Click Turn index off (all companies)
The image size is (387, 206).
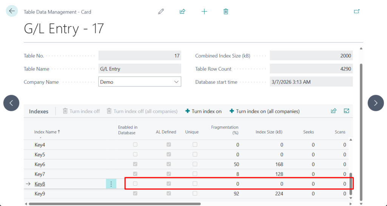point(142,111)
